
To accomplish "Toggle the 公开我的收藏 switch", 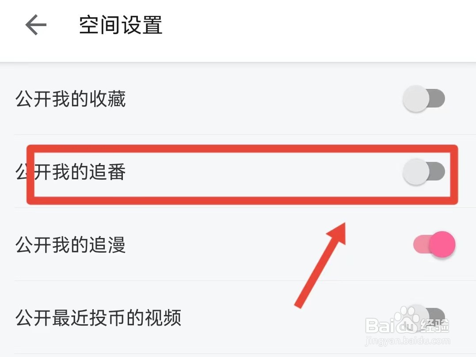I will tap(423, 99).
